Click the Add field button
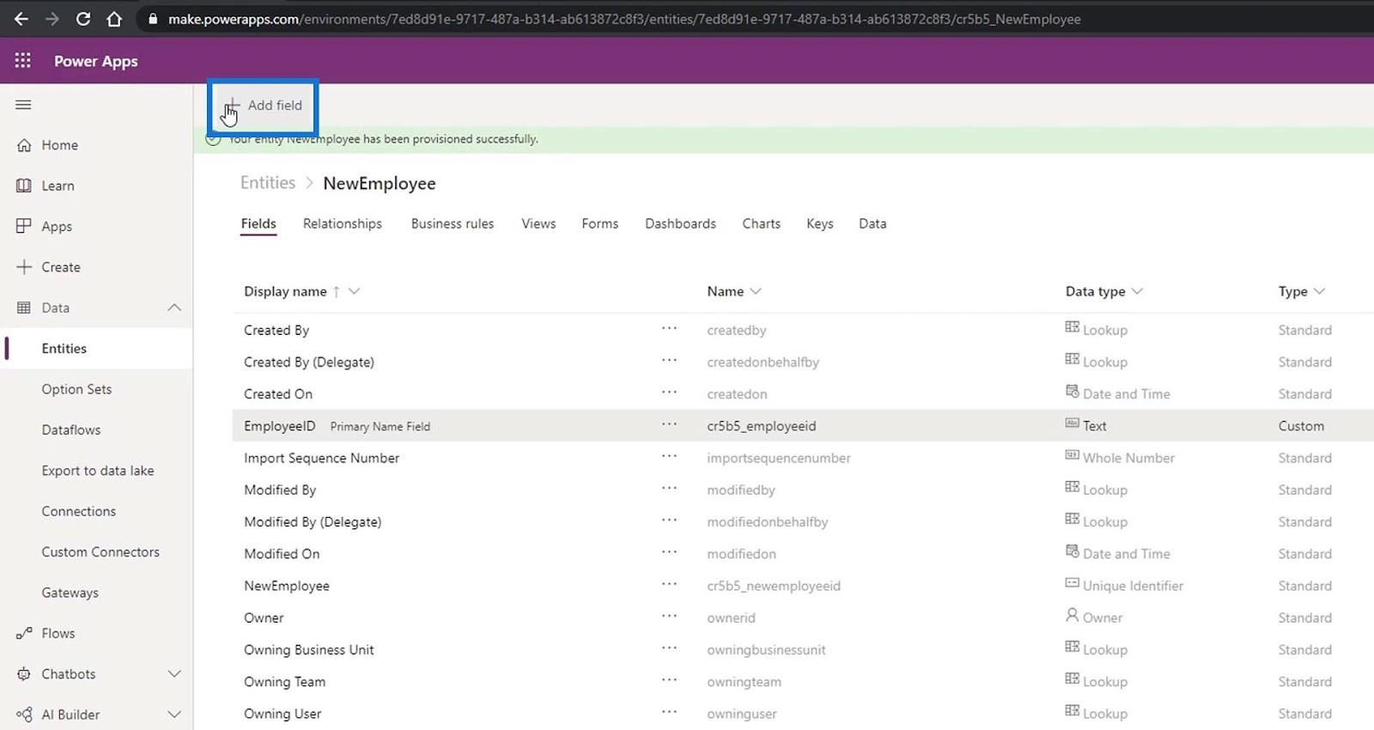Image resolution: width=1374 pixels, height=730 pixels. coord(264,105)
